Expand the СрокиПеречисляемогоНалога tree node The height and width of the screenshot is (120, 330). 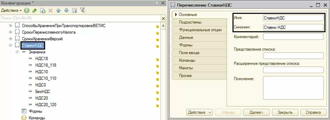pos(10,32)
